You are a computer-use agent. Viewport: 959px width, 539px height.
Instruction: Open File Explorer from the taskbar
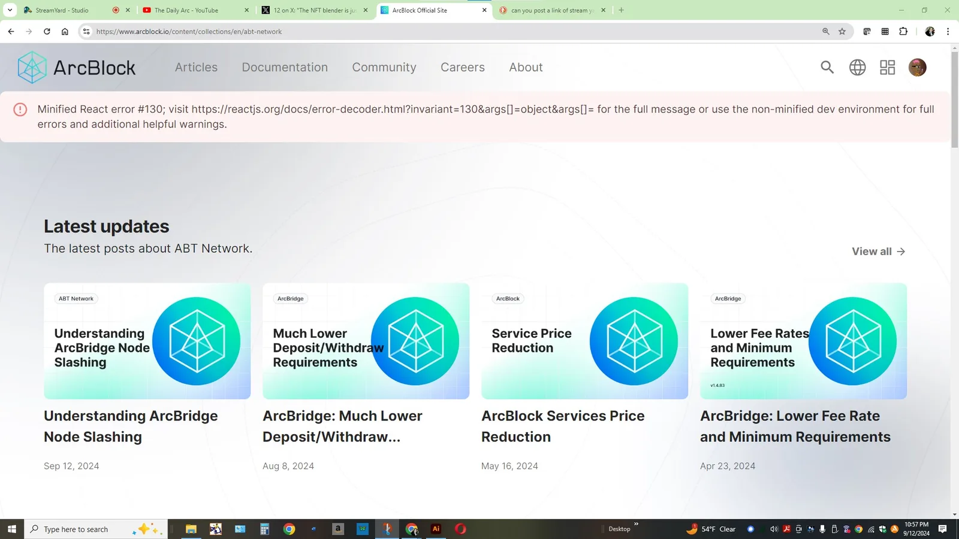[x=191, y=529]
